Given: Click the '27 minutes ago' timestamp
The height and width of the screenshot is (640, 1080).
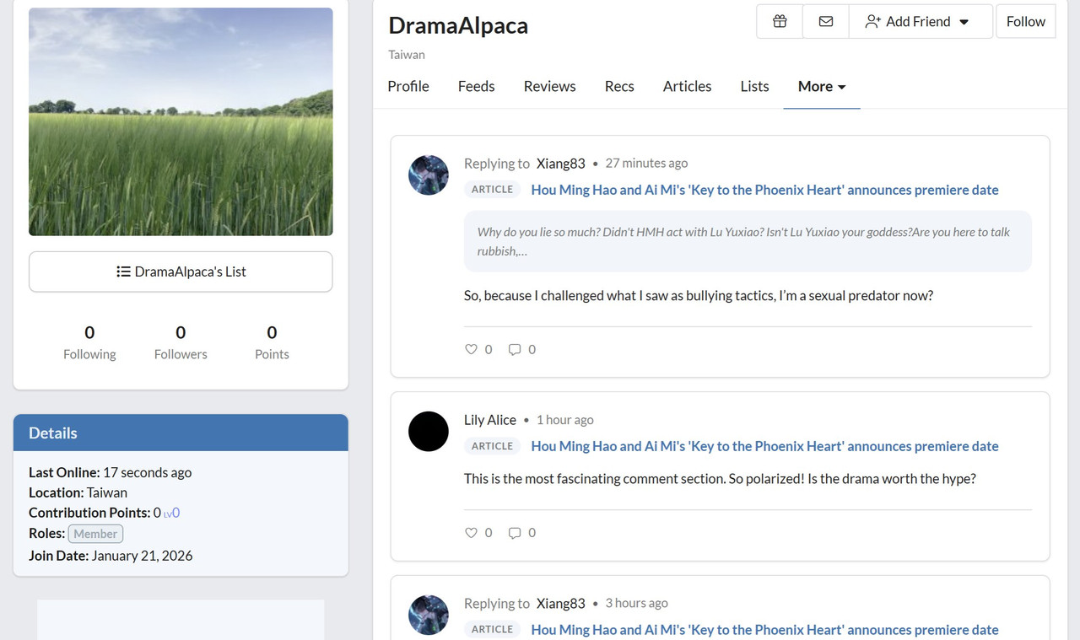Looking at the screenshot, I should click(646, 164).
